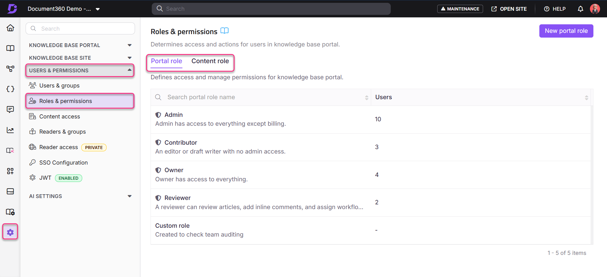Open Readers & groups in sidebar
This screenshot has width=607, height=277.
(x=80, y=132)
